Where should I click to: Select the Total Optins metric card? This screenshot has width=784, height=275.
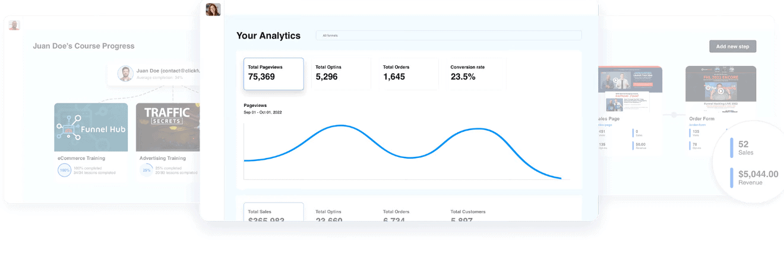(341, 74)
